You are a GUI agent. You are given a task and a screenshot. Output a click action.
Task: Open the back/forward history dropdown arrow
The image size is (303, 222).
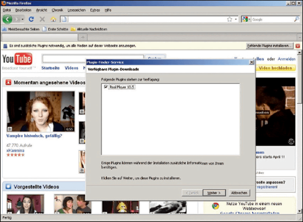coord(22,19)
